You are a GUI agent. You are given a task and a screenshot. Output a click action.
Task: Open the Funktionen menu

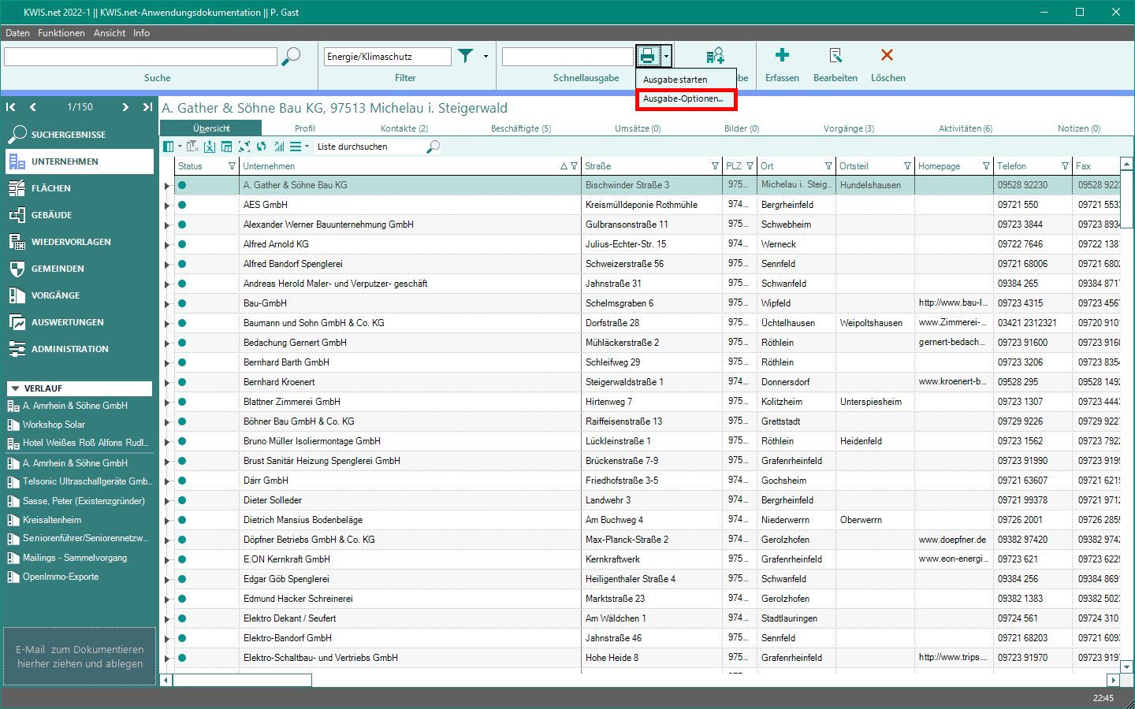pos(61,33)
